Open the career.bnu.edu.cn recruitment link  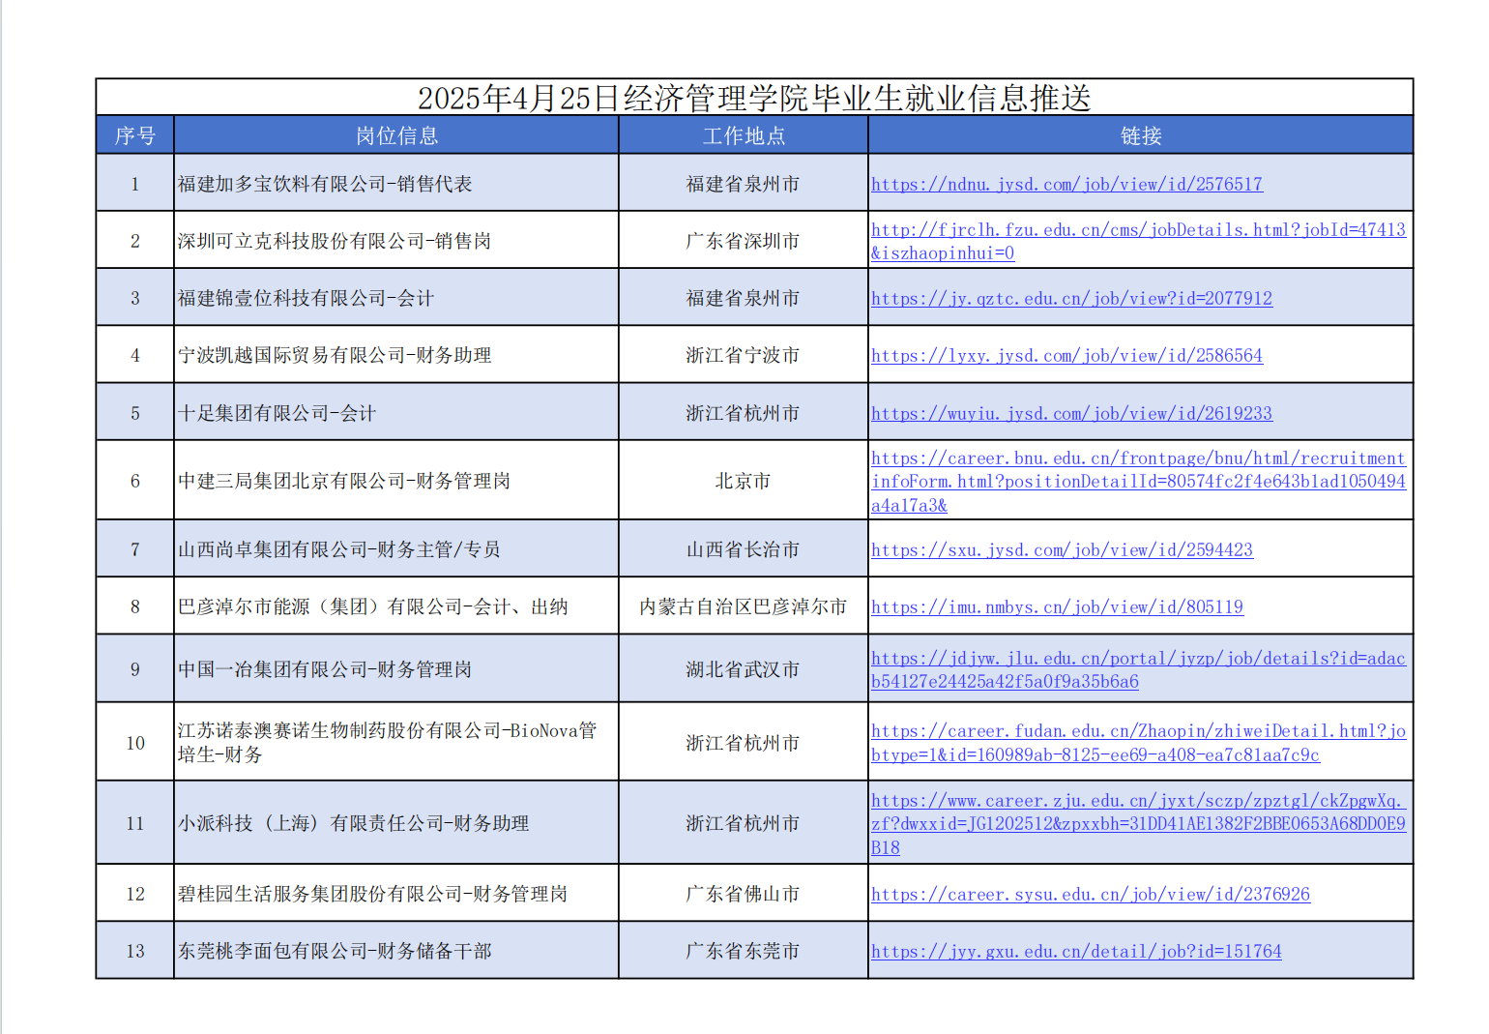pyautogui.click(x=1138, y=458)
